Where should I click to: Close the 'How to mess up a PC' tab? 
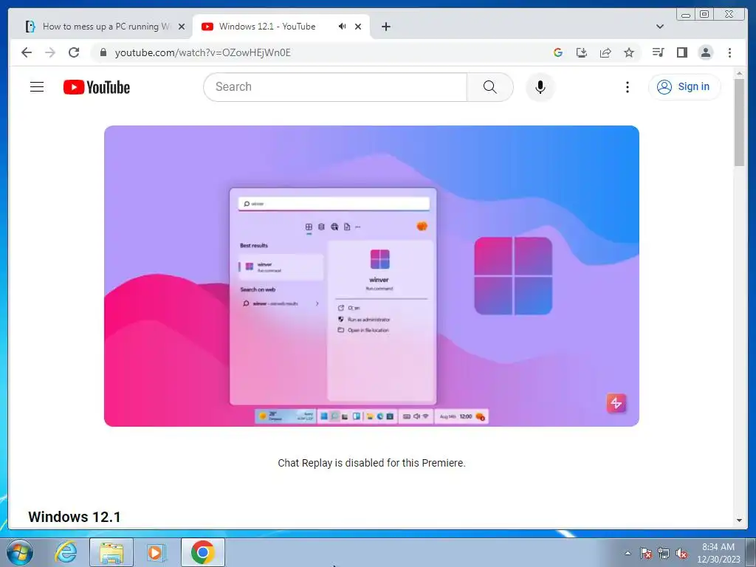click(x=182, y=27)
